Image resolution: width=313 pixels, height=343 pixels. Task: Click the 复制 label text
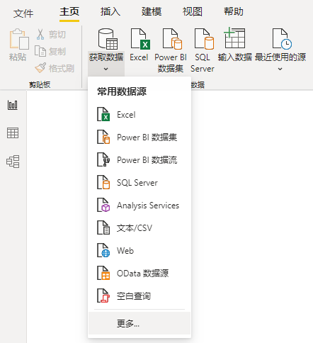point(57,51)
